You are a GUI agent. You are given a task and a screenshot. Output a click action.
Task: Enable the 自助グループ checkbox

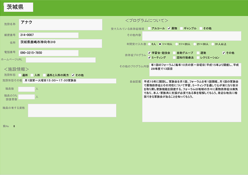[174, 53]
